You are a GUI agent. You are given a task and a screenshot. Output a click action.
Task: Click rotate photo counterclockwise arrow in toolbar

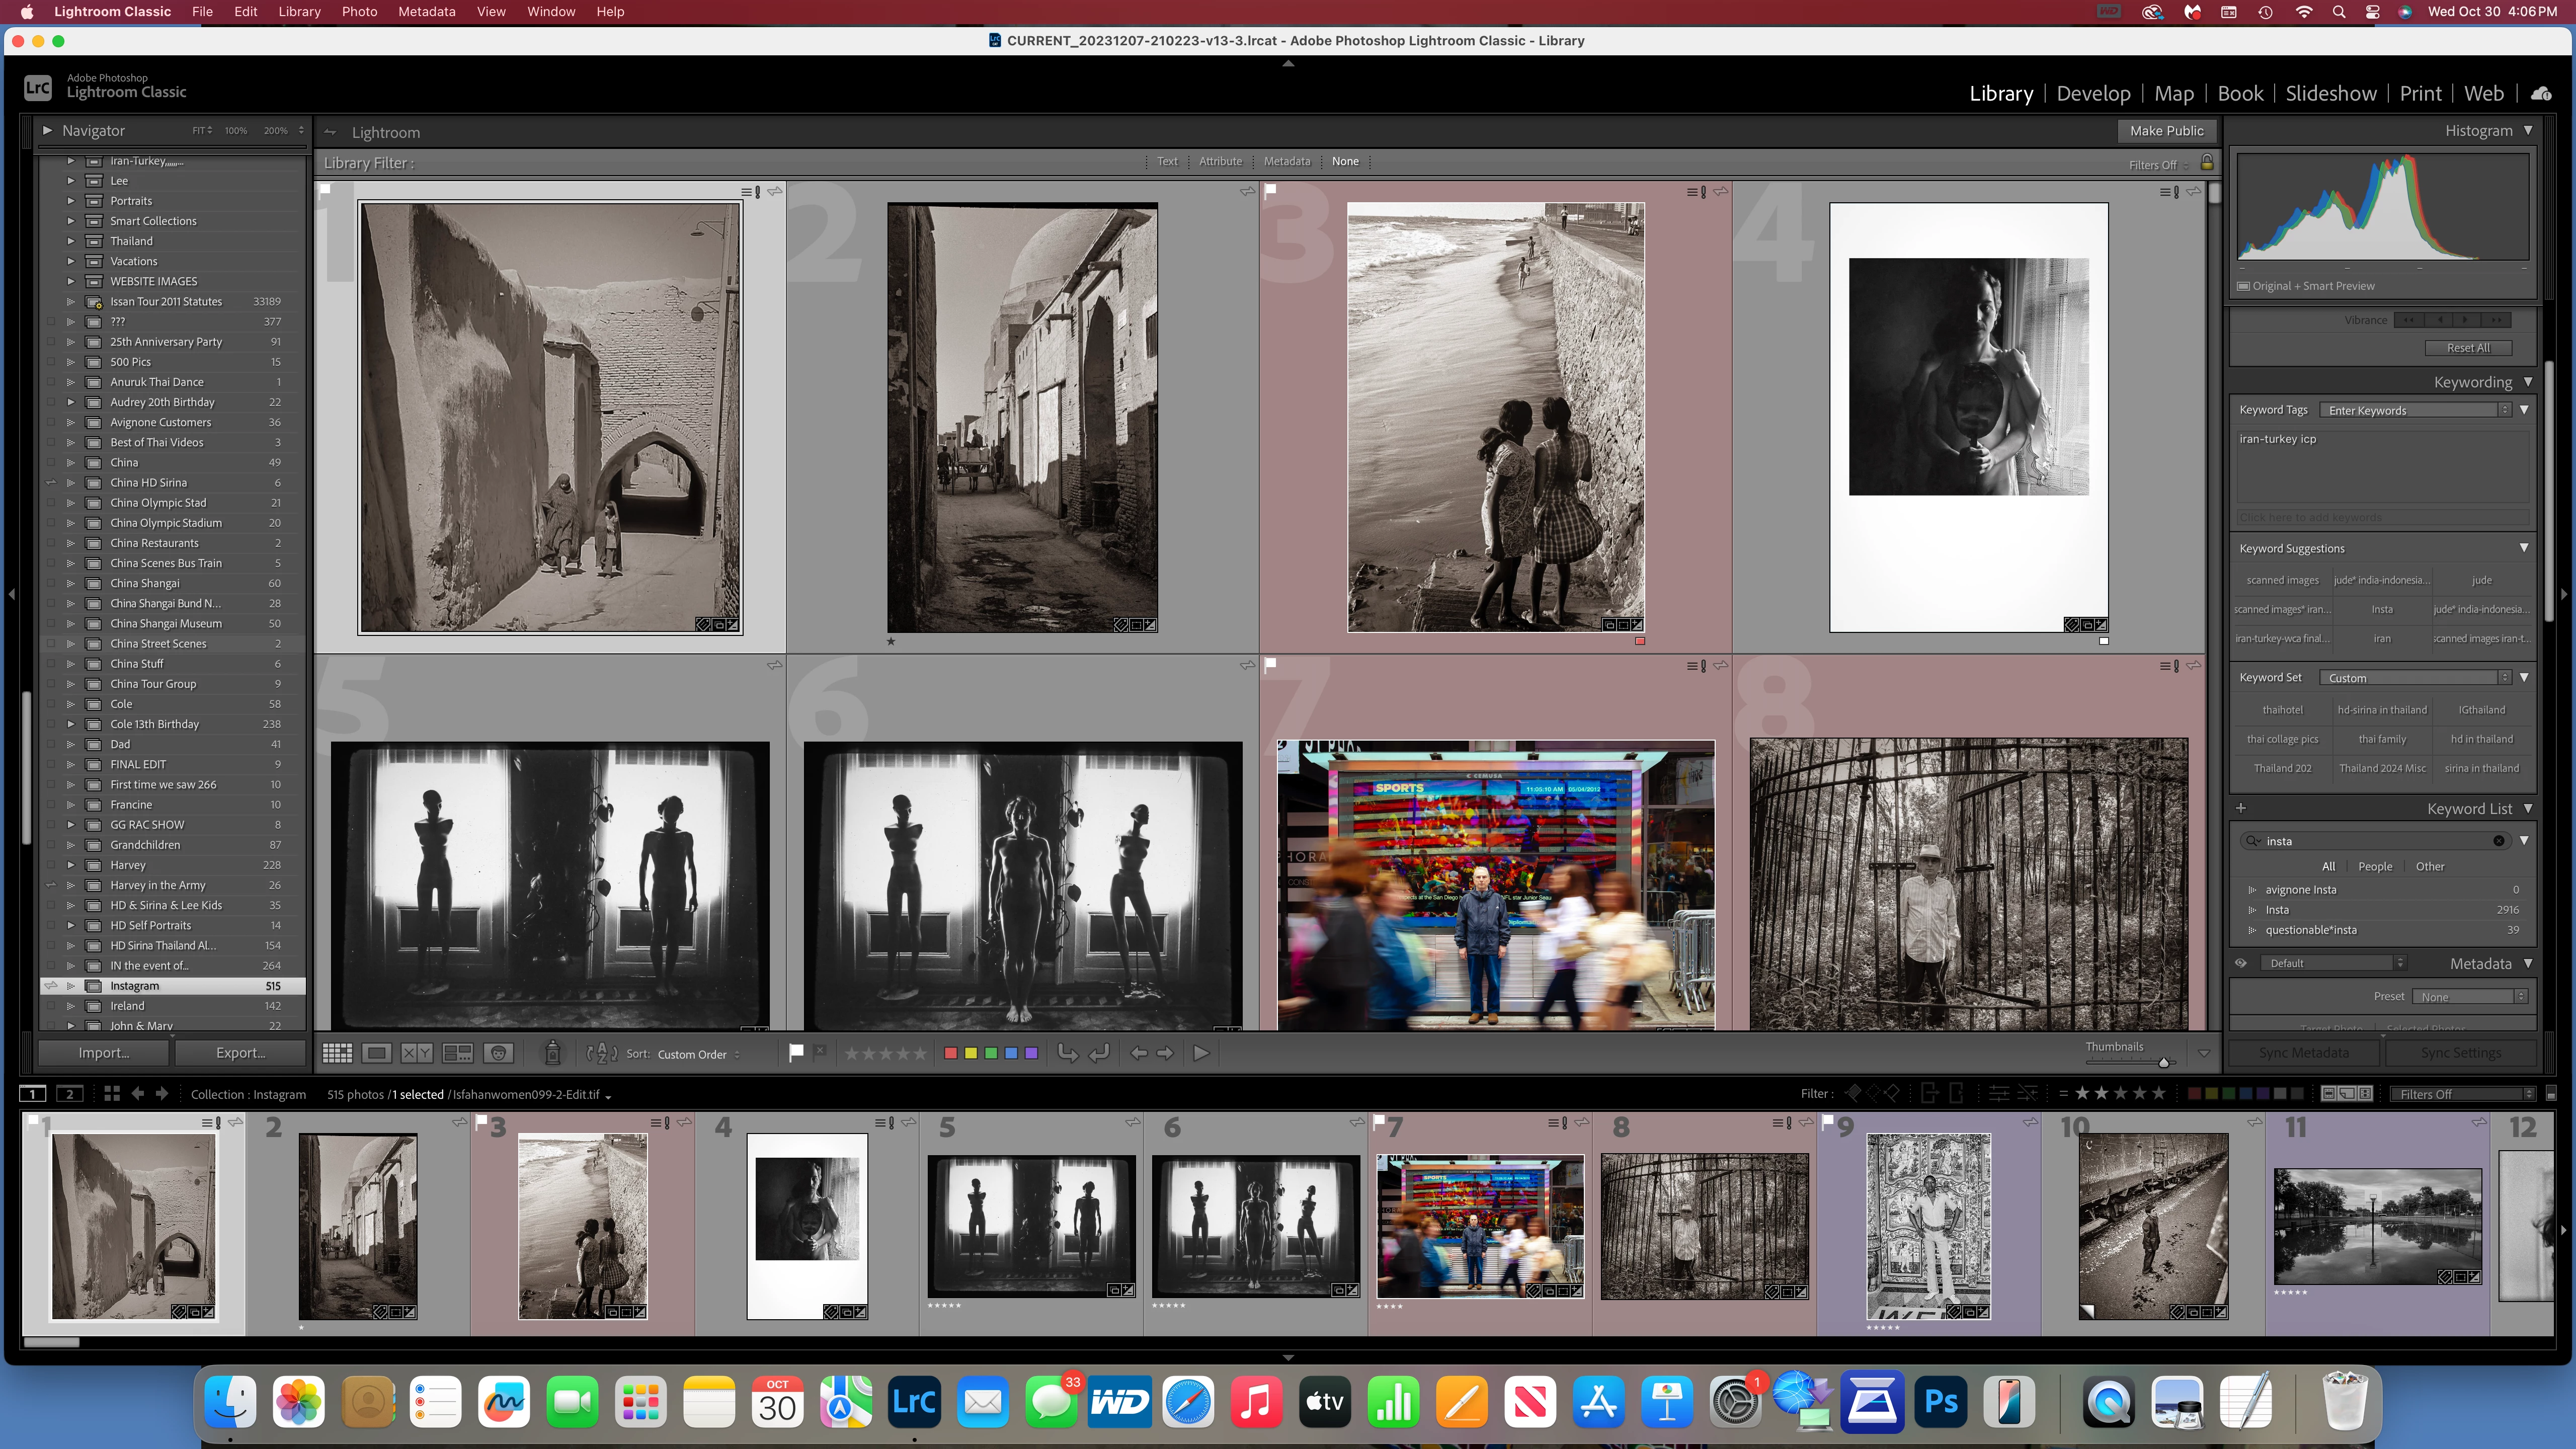point(1068,1053)
